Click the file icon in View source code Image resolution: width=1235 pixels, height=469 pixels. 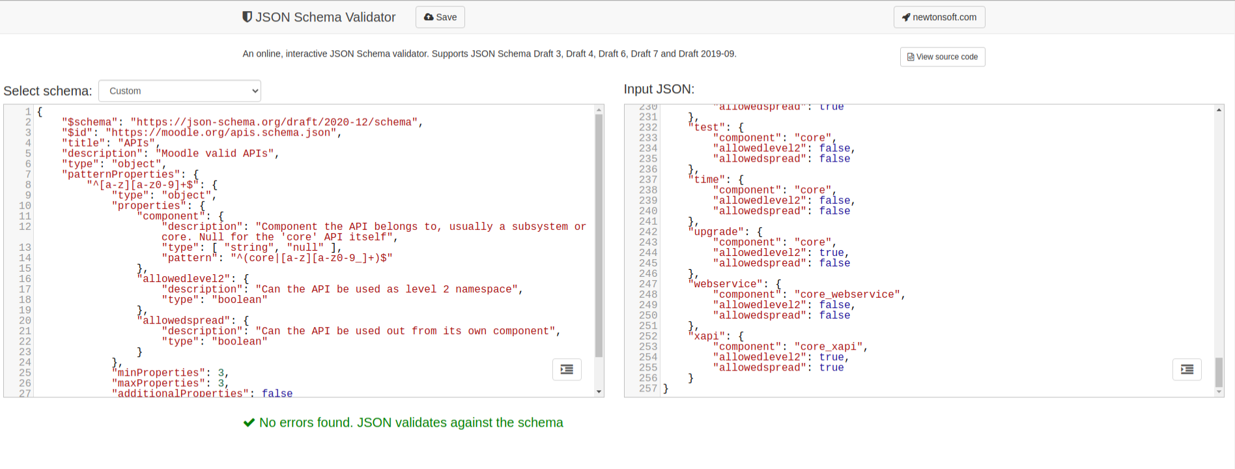(911, 57)
